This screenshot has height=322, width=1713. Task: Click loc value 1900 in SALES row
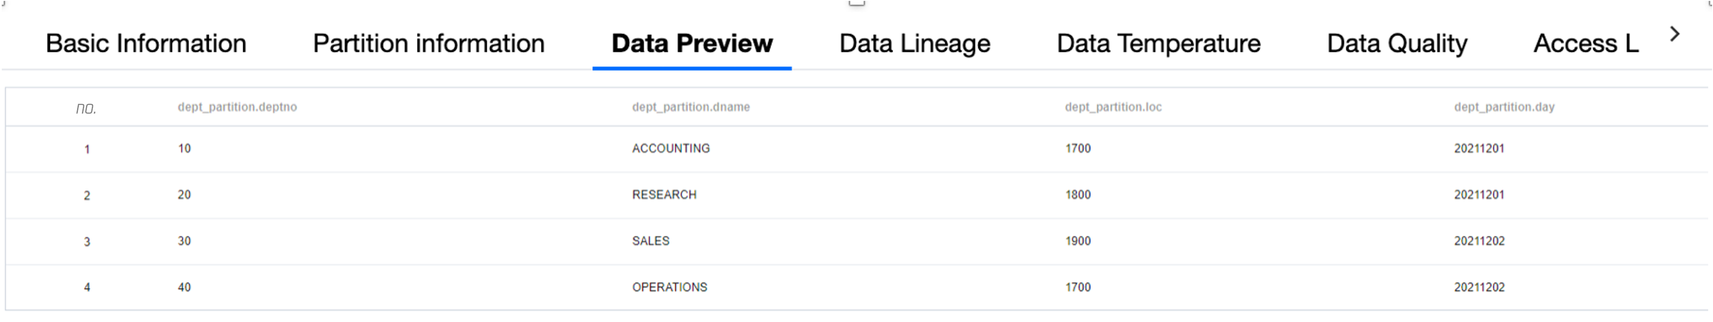1077,241
